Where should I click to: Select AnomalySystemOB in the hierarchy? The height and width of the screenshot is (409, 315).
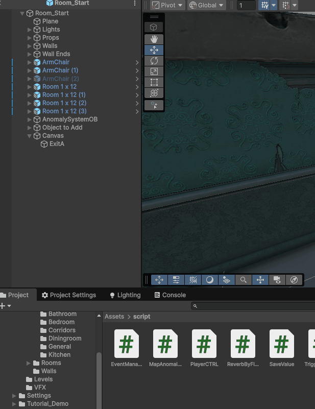pyautogui.click(x=69, y=119)
